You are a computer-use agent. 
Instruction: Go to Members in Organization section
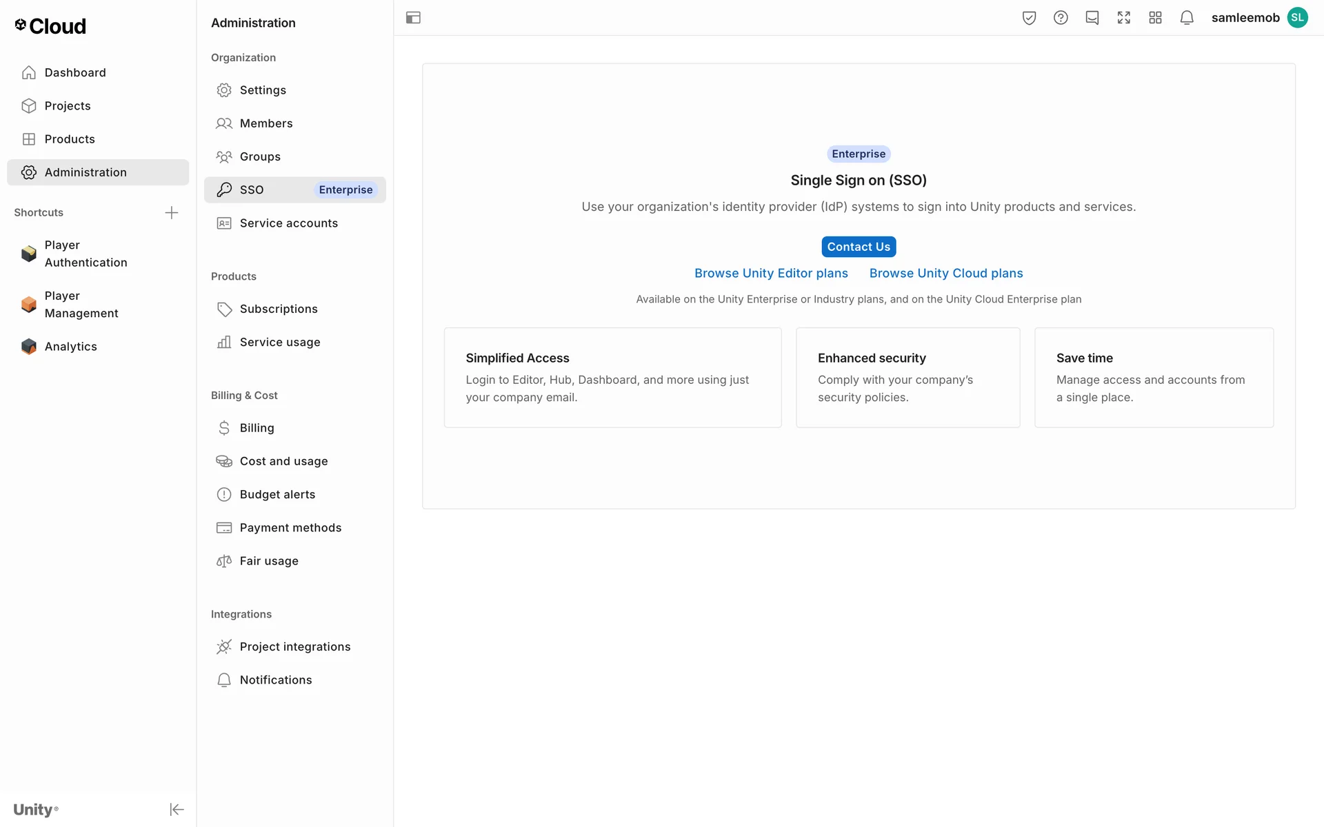coord(266,123)
